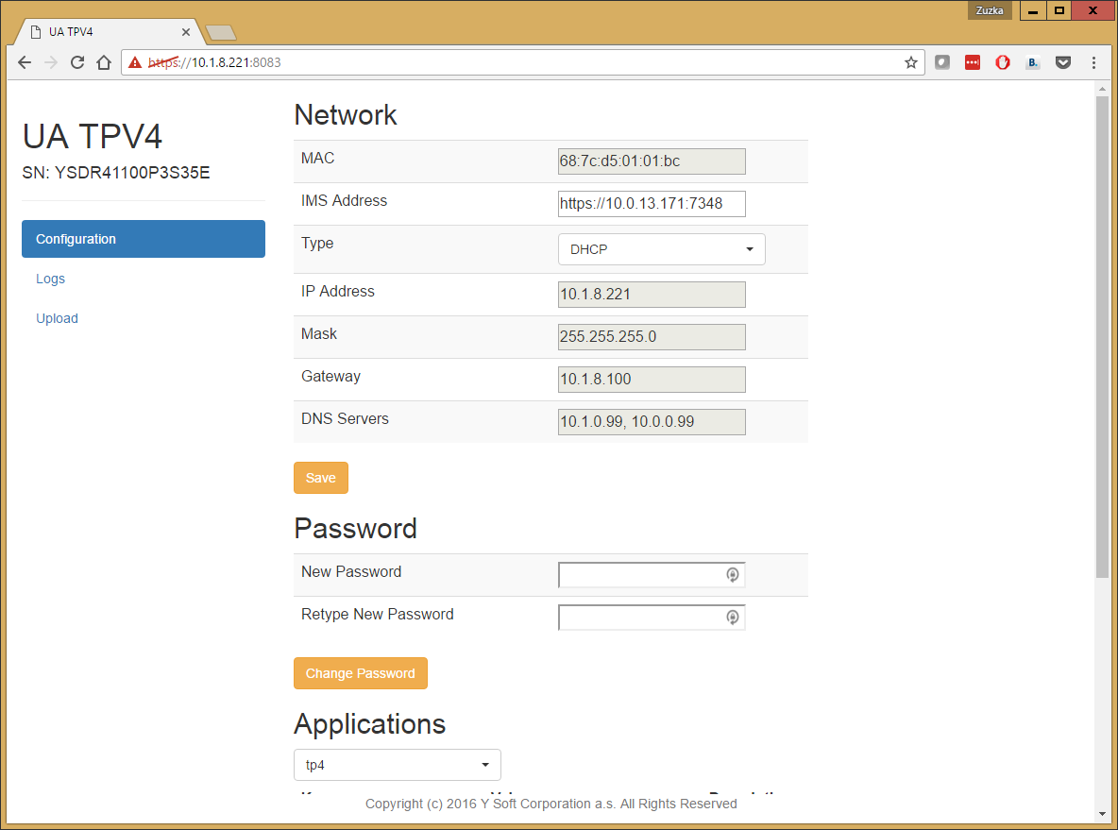This screenshot has height=830, width=1118.
Task: Click the key icon in New Password field
Action: click(732, 574)
